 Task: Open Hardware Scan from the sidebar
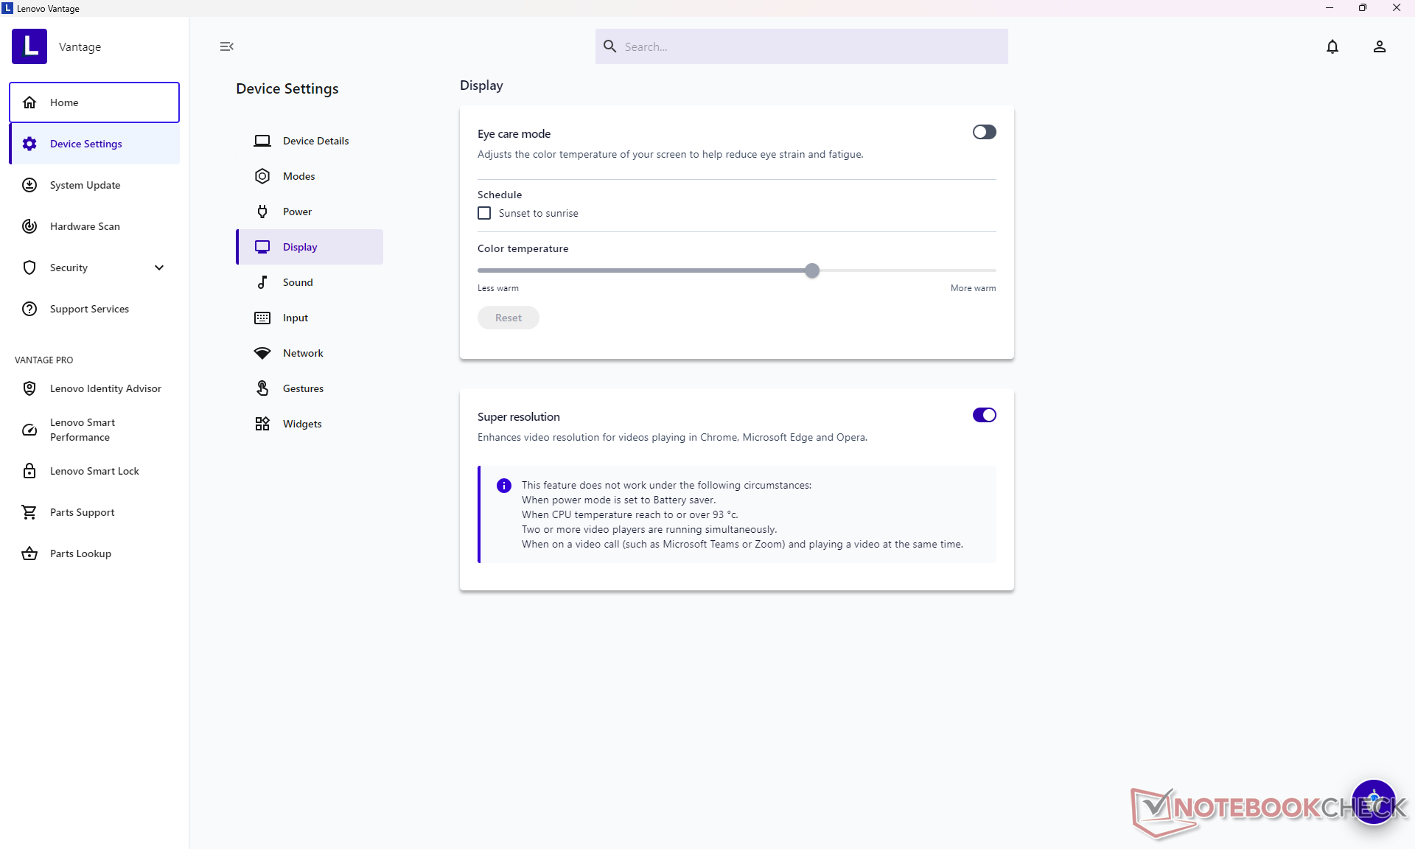[x=85, y=226]
